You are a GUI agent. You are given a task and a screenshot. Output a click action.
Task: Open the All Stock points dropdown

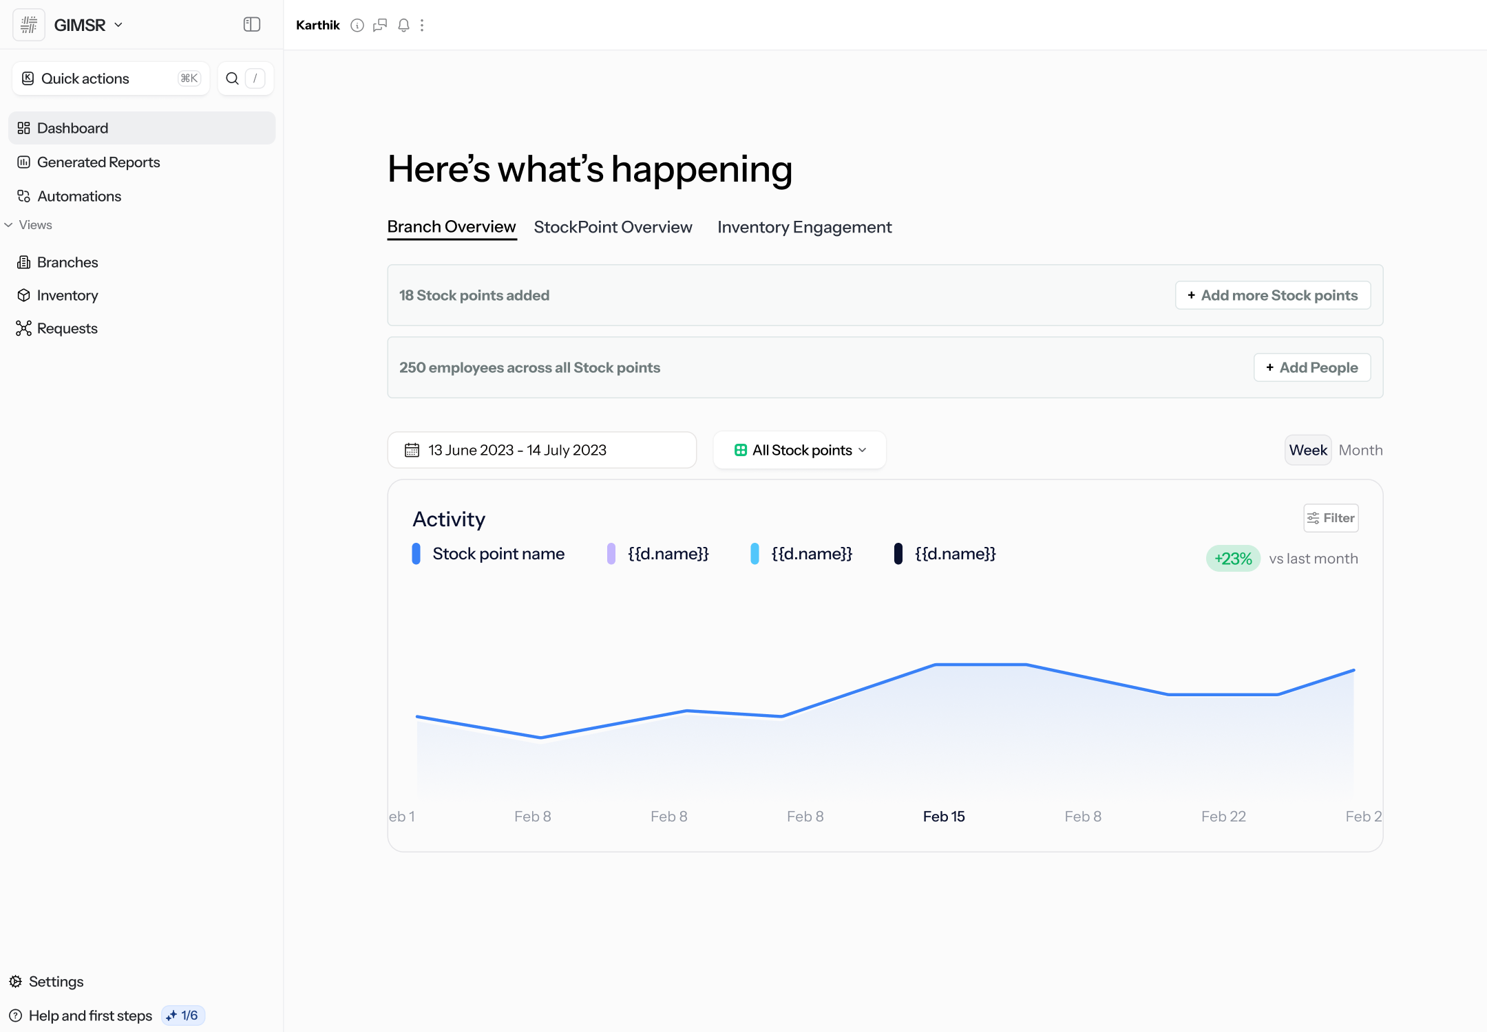tap(799, 449)
